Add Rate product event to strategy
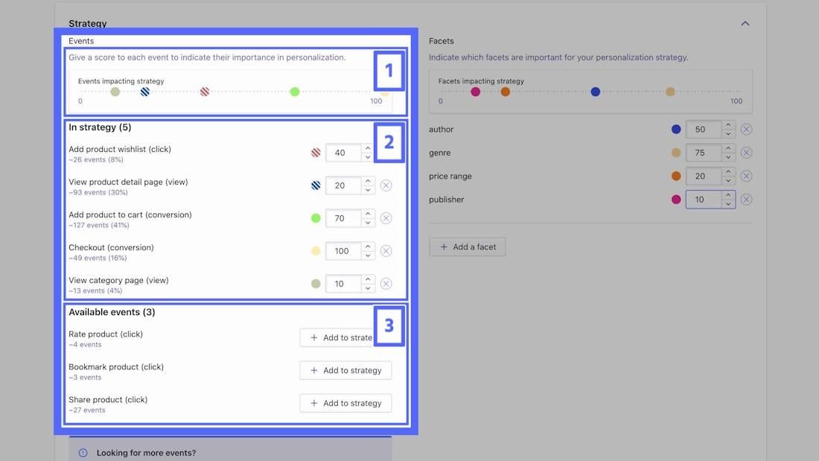Viewport: 819px width, 461px height. click(x=337, y=337)
